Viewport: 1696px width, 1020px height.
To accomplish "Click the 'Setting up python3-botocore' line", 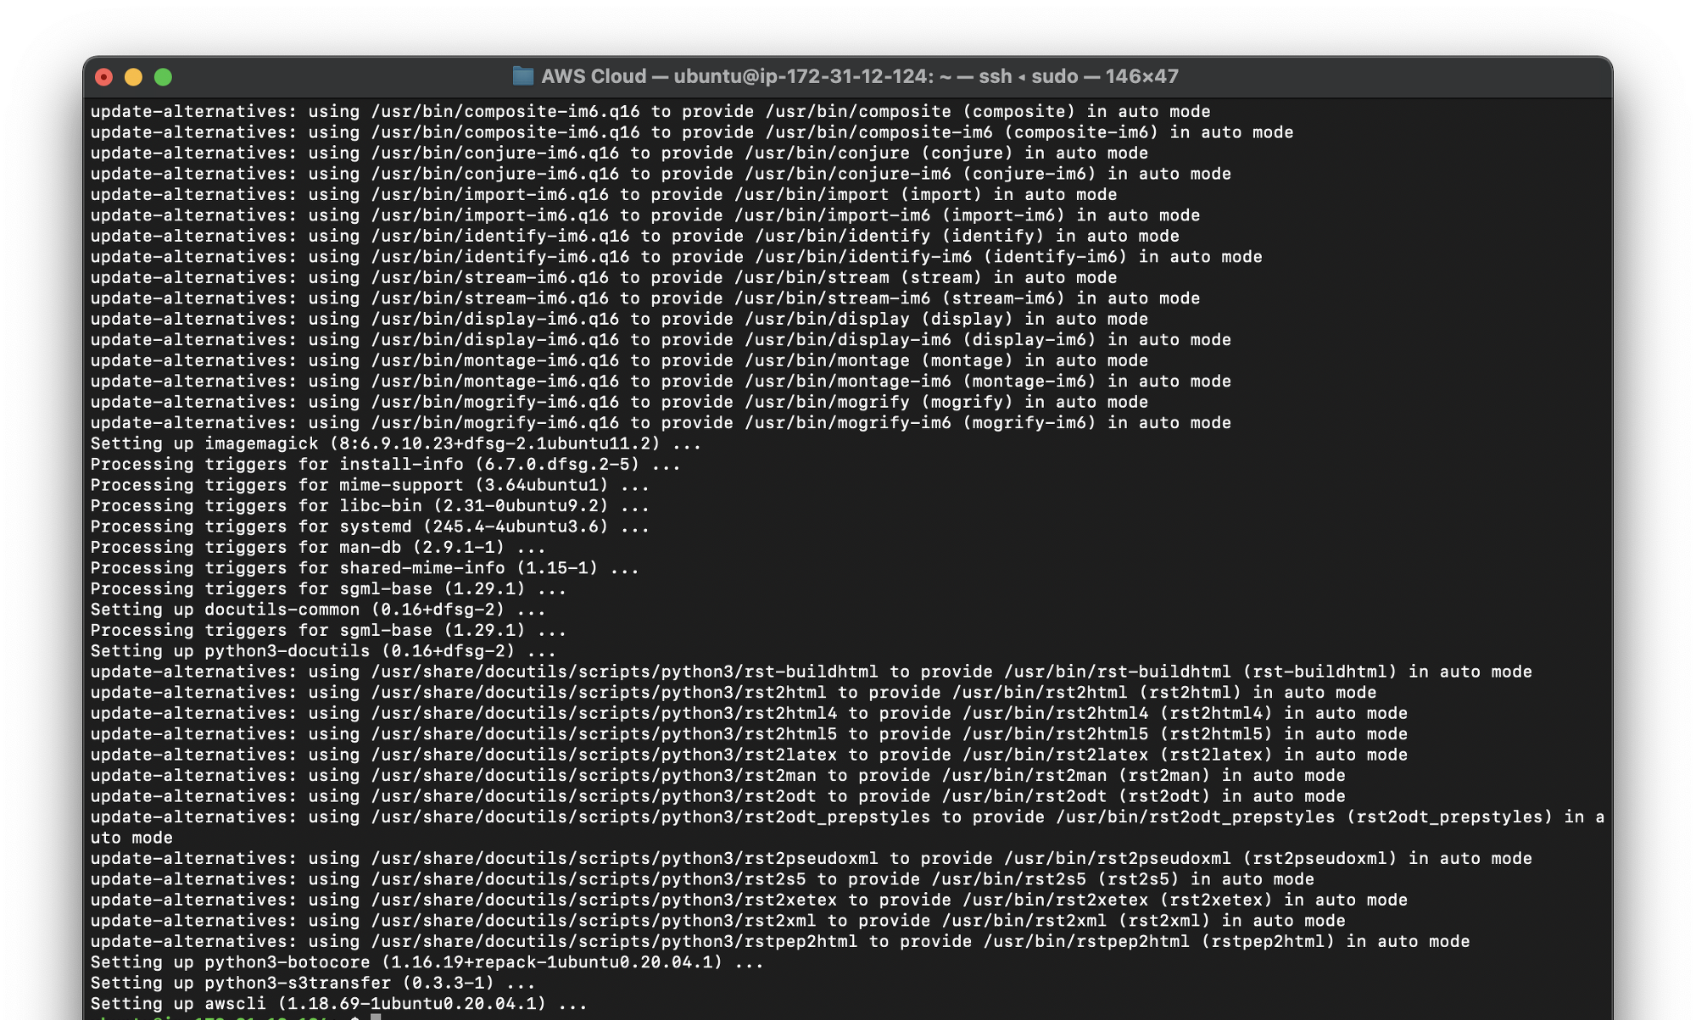I will click(x=427, y=961).
